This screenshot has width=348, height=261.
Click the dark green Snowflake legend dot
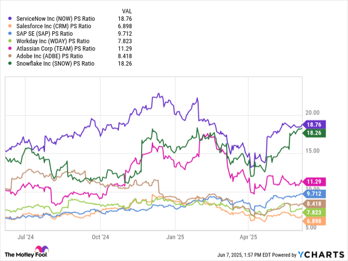click(9, 64)
